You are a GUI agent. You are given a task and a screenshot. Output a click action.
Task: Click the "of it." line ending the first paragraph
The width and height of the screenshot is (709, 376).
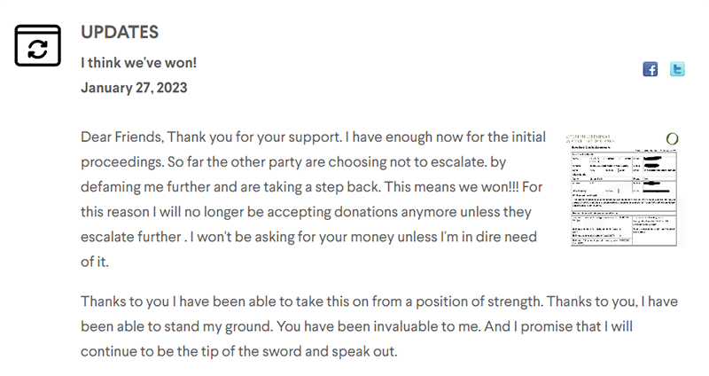click(x=95, y=262)
